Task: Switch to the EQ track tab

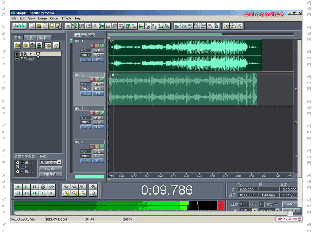Action: point(84,35)
